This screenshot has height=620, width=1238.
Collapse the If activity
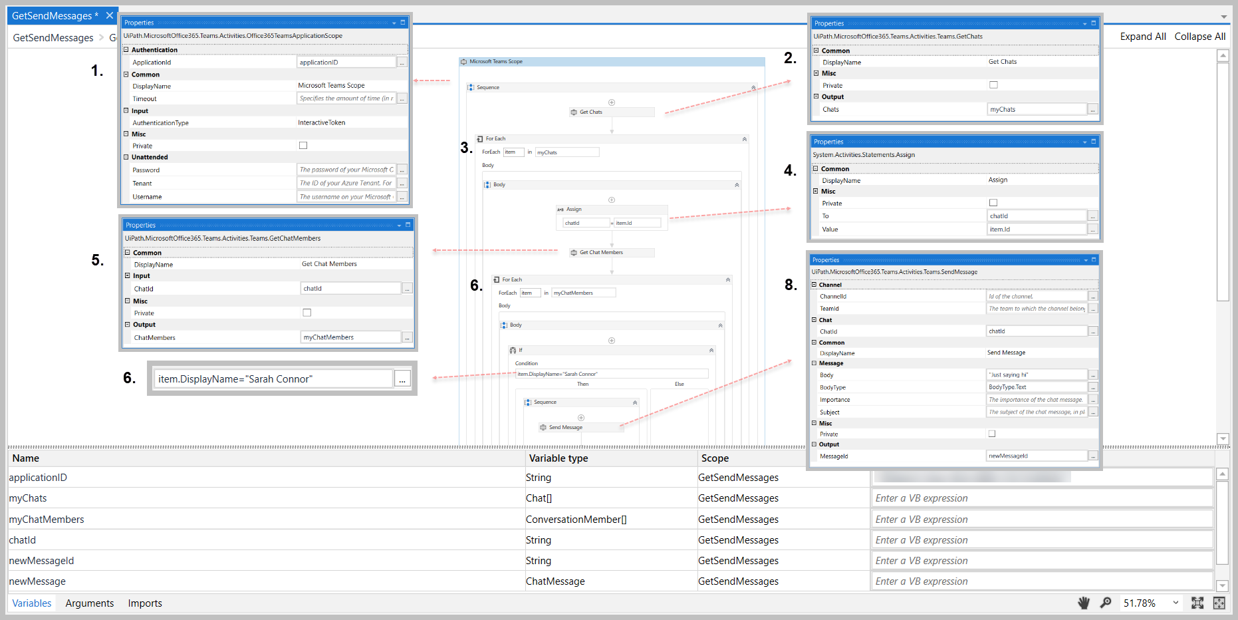711,350
